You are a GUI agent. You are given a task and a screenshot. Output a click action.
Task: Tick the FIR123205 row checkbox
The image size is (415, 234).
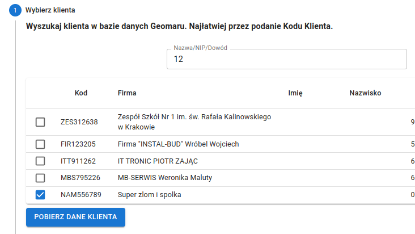pos(40,144)
